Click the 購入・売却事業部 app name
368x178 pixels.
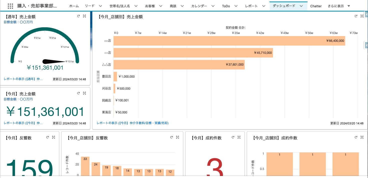pos(37,6)
